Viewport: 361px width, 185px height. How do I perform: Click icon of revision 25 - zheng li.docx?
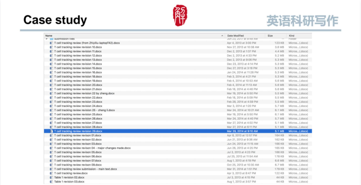point(51,110)
